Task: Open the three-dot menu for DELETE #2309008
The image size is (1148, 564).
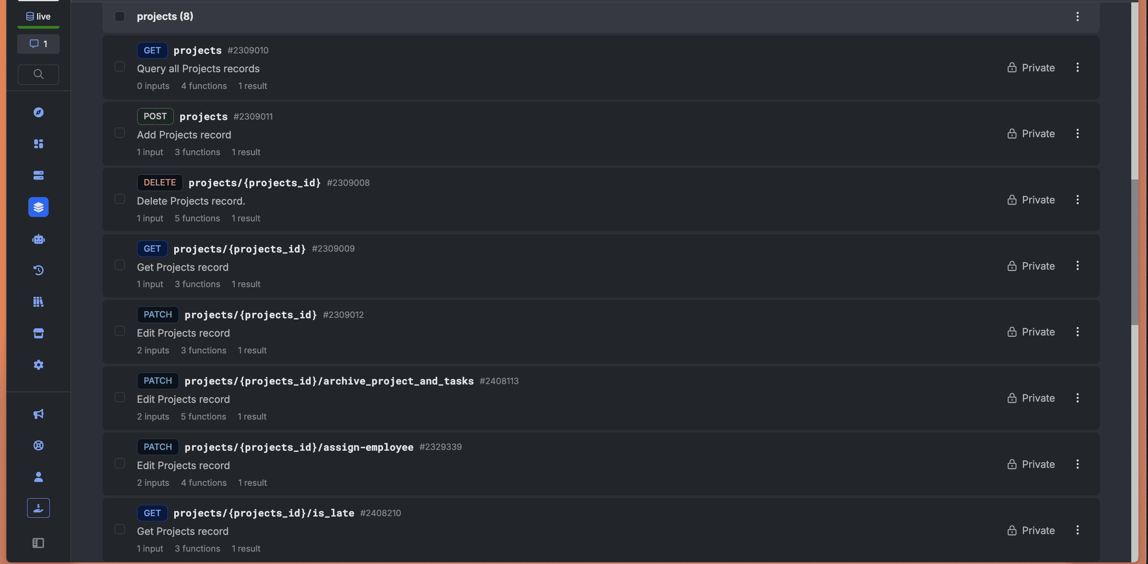Action: coord(1077,200)
